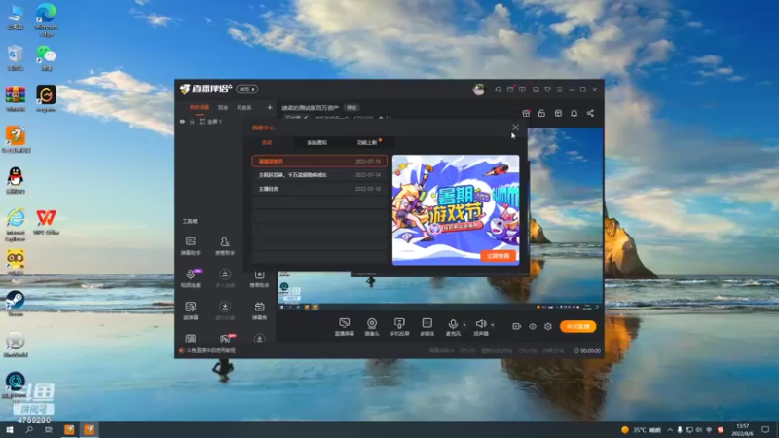Add 摄像头 camera source
Screen dimensions: 779x438
[x=372, y=327]
